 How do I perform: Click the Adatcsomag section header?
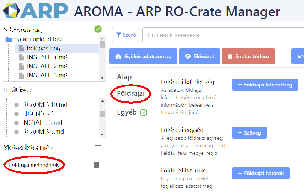23,30
